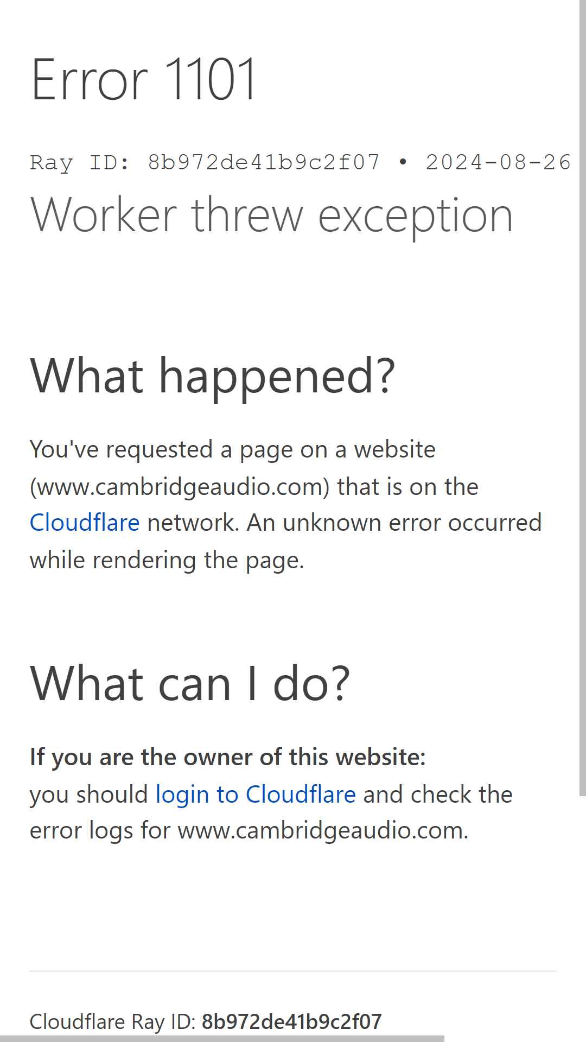Click the 'while rendering the page.' text
Viewport: 586px width, 1042px height.
click(167, 560)
